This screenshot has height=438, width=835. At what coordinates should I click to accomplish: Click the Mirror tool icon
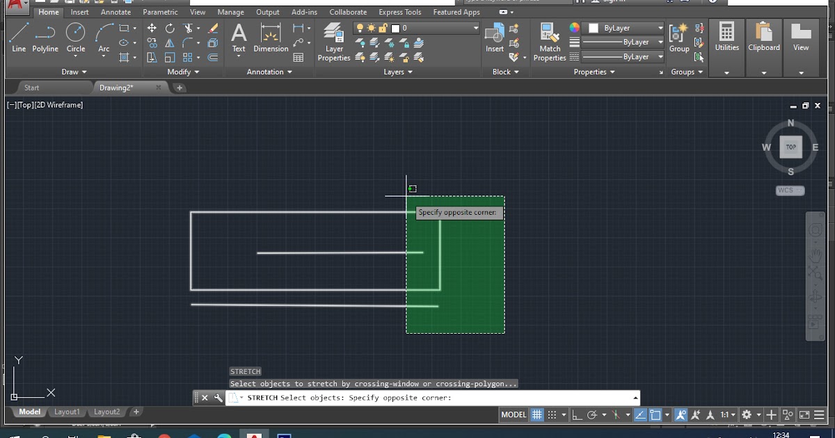170,43
